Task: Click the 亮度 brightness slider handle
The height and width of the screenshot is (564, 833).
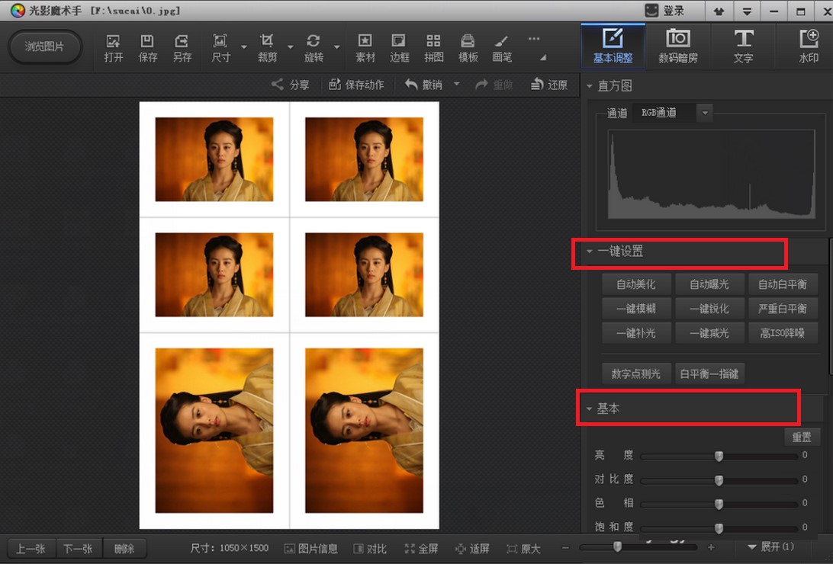Action: (x=719, y=456)
